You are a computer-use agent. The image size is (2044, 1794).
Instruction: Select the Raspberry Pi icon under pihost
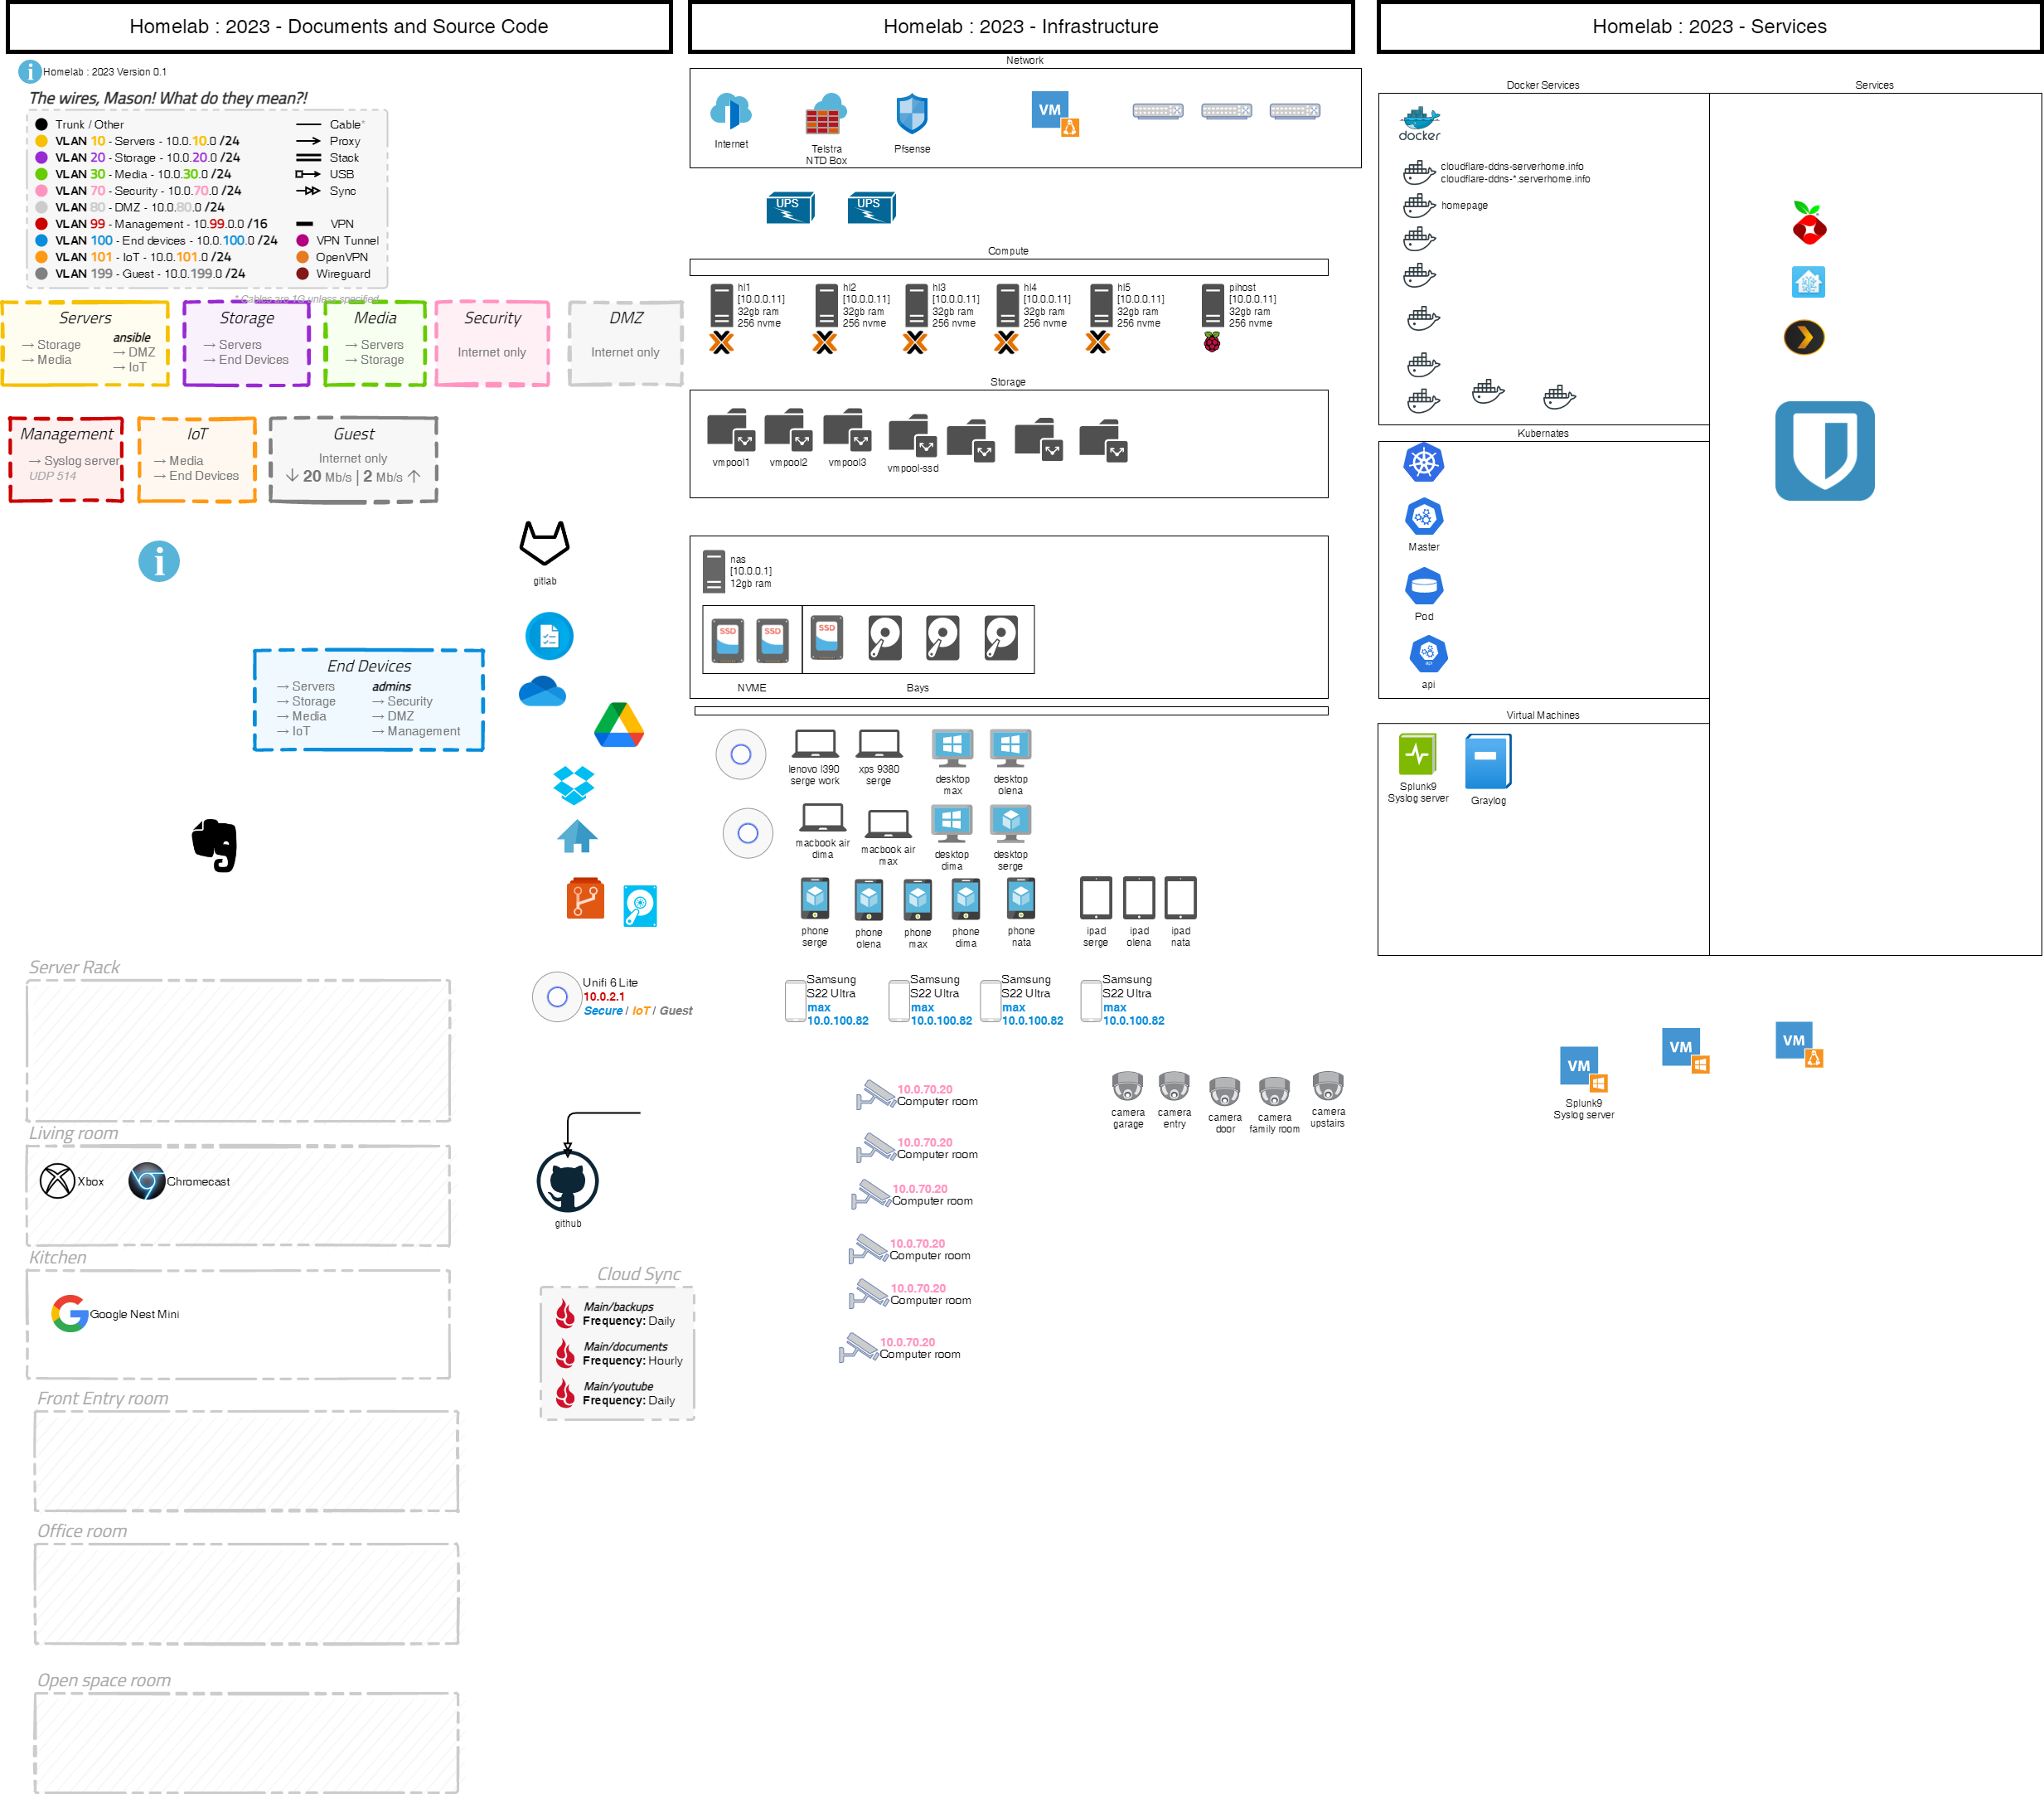pos(1212,343)
